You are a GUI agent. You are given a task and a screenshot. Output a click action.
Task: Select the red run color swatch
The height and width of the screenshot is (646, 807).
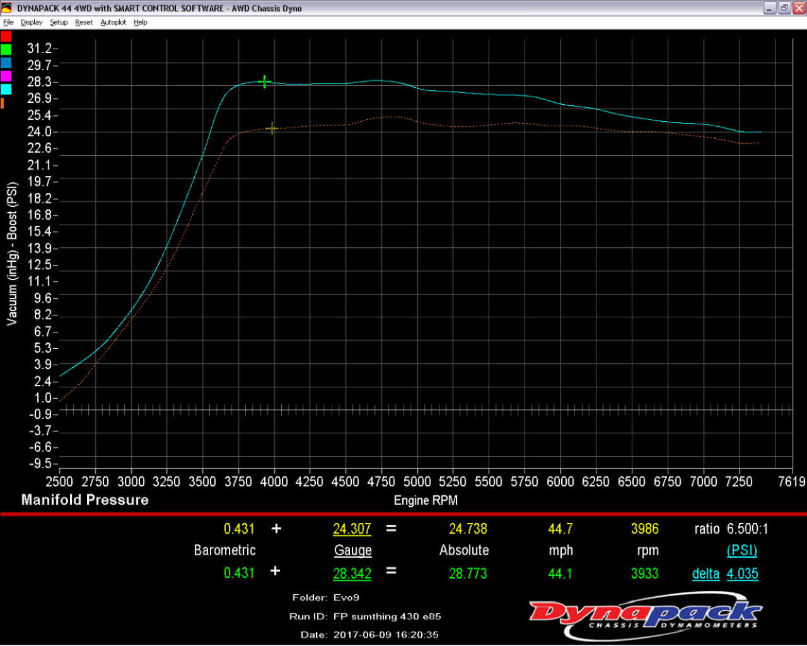coord(6,37)
